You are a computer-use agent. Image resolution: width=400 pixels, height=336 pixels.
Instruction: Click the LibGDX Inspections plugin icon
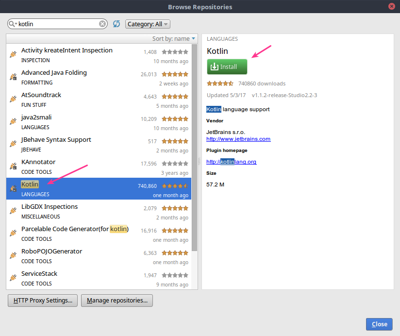[13, 211]
